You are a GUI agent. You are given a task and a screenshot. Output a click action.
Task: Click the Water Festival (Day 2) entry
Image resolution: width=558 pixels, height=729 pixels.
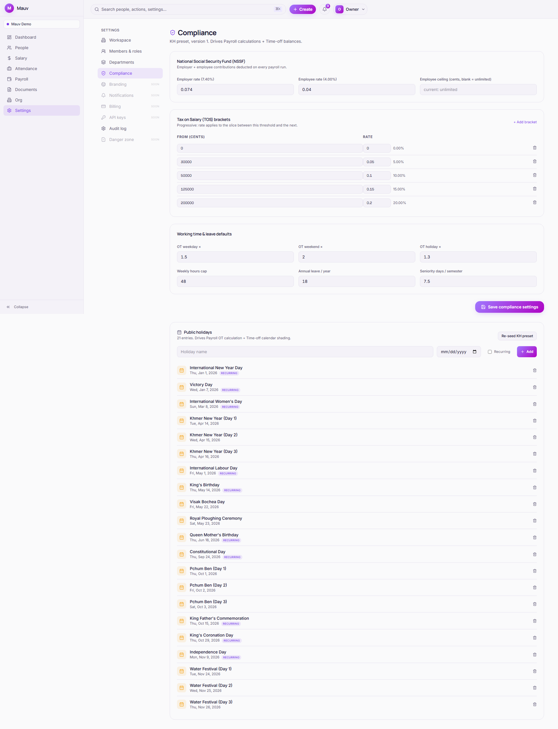357,688
